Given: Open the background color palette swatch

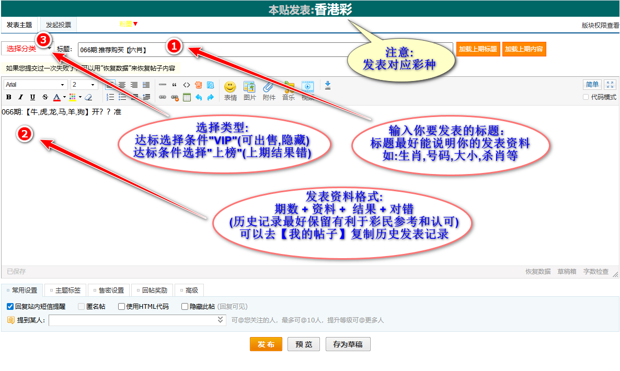Looking at the screenshot, I should tap(73, 97).
